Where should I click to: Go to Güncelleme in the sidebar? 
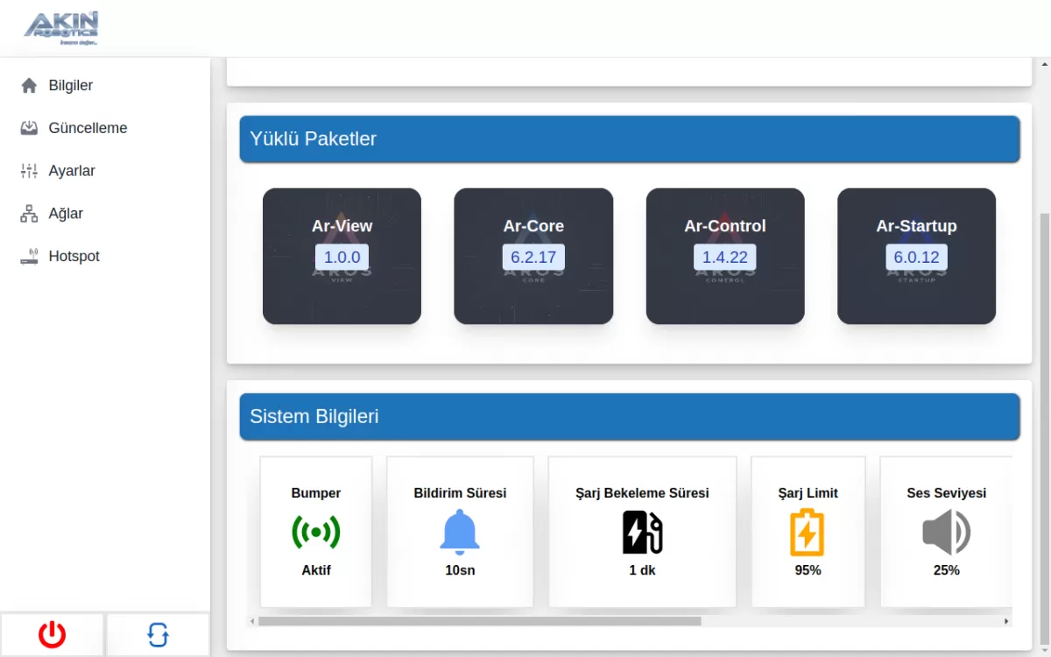[x=88, y=128]
